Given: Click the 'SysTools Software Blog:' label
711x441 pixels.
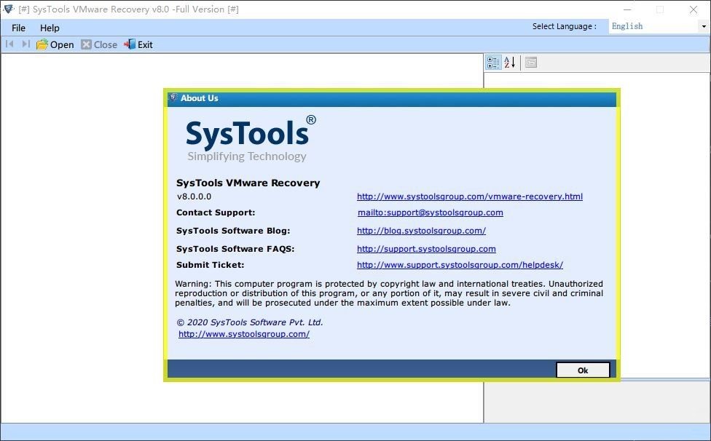Looking at the screenshot, I should click(x=233, y=231).
